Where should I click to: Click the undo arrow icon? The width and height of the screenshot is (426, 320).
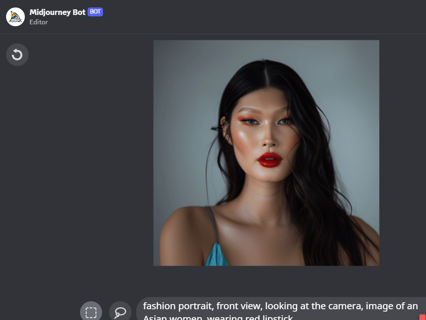point(17,55)
